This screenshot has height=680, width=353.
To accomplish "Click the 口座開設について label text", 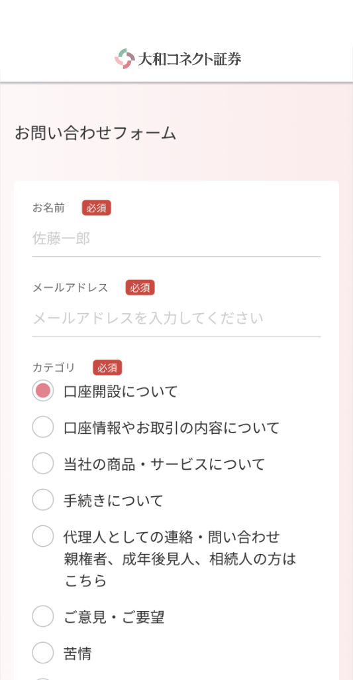I will point(121,391).
